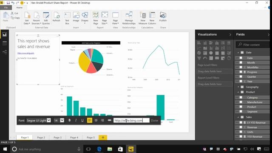Check the Segment field checkbox

point(241,111)
